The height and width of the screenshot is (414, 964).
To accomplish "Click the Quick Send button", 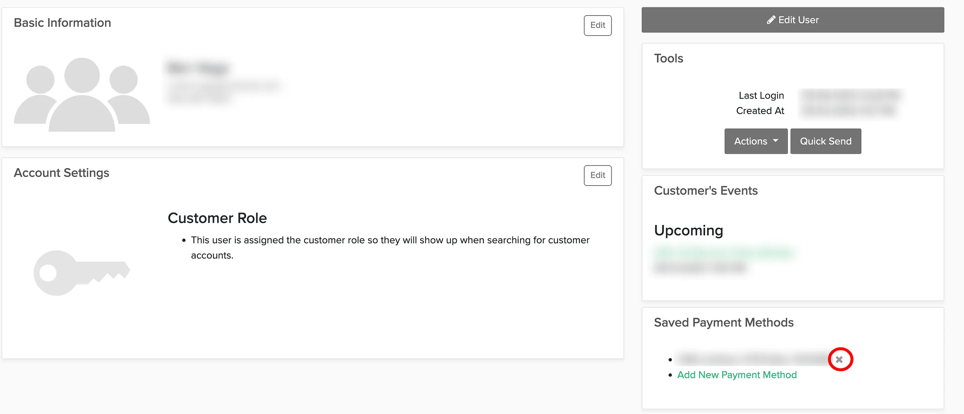I will coord(826,141).
